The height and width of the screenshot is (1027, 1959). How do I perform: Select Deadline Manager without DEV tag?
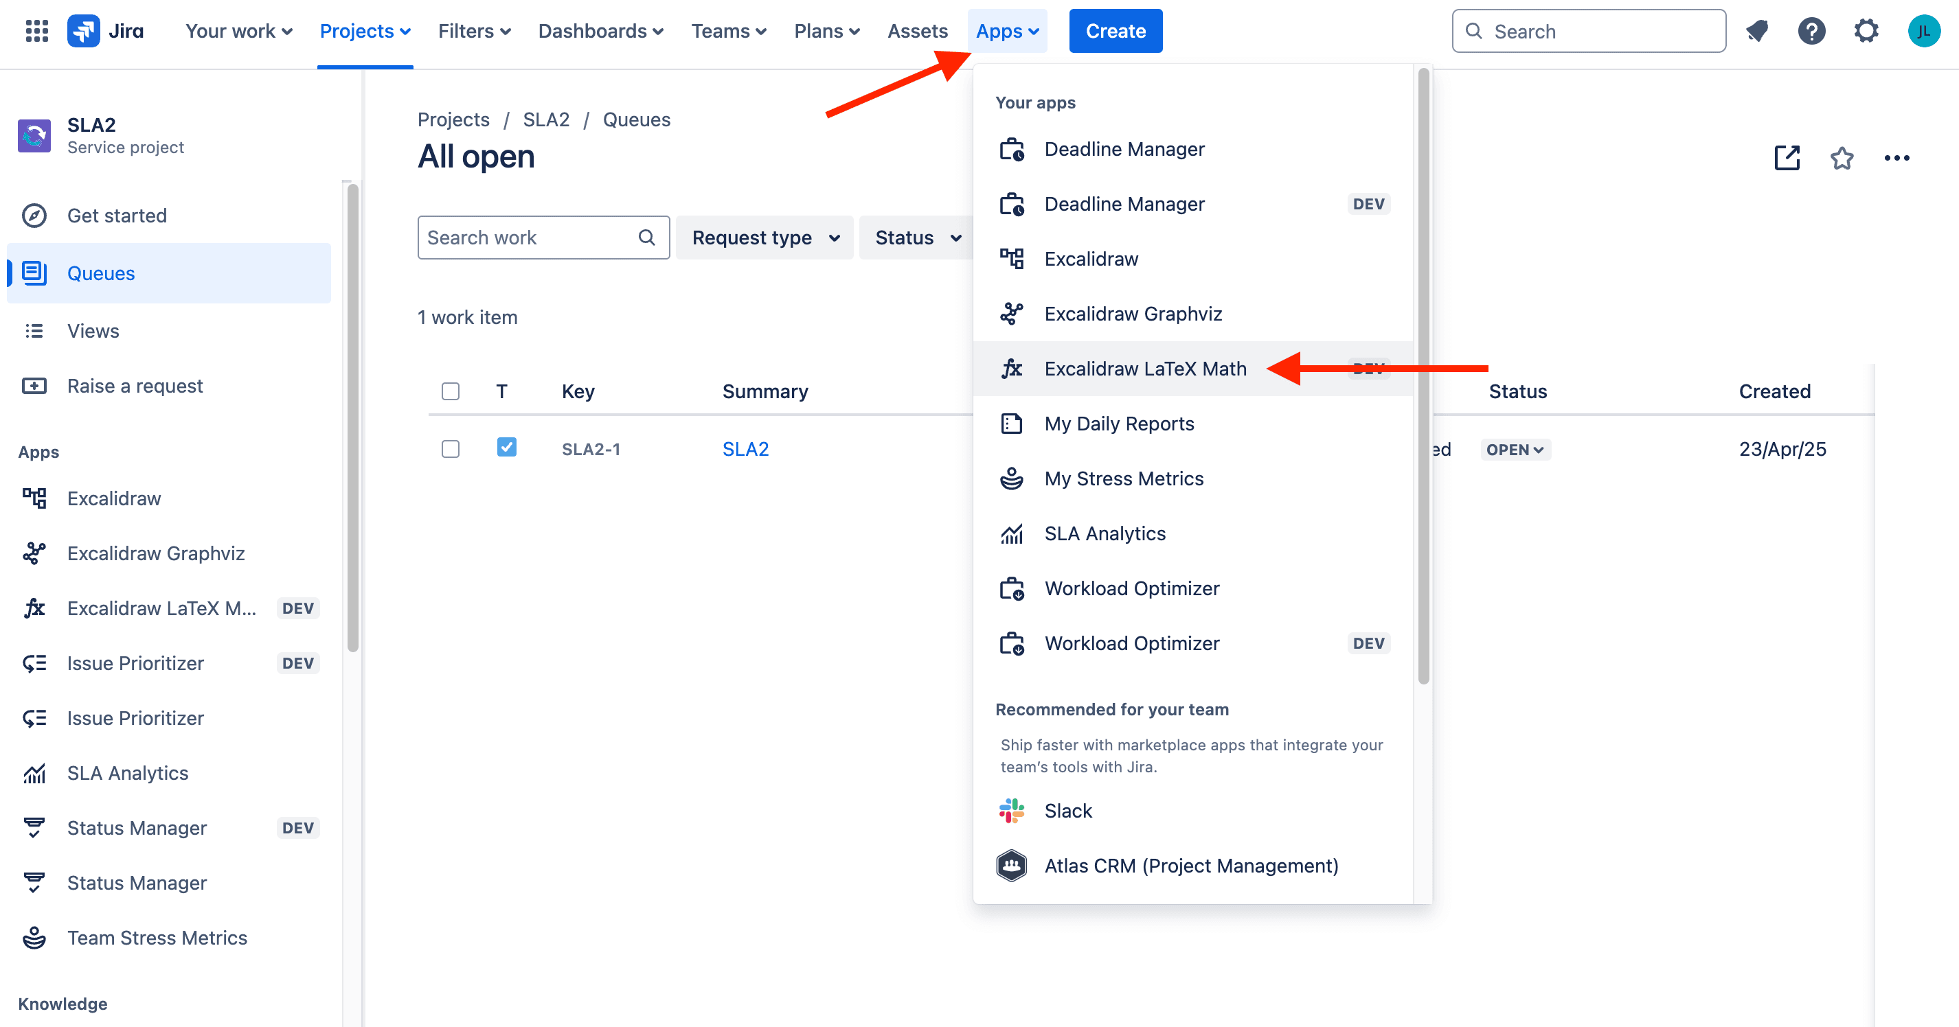coord(1194,149)
